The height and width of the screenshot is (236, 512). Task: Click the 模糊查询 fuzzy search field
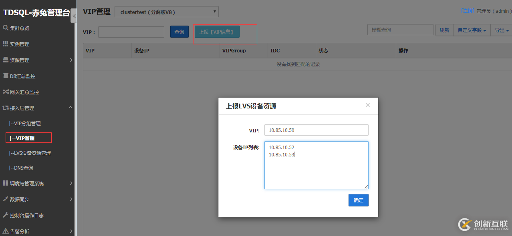click(x=400, y=30)
